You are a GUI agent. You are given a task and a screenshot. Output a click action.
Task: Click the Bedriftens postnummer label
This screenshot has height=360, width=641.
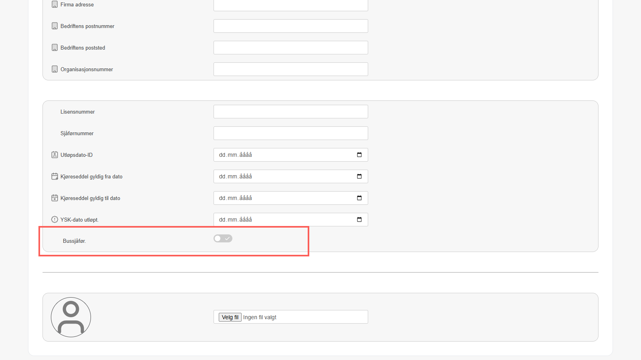coord(87,26)
